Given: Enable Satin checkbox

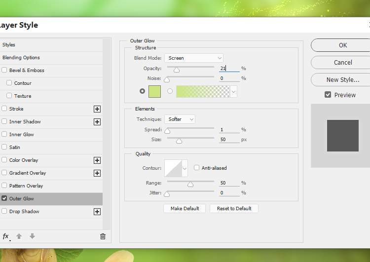Looking at the screenshot, I should [4, 147].
